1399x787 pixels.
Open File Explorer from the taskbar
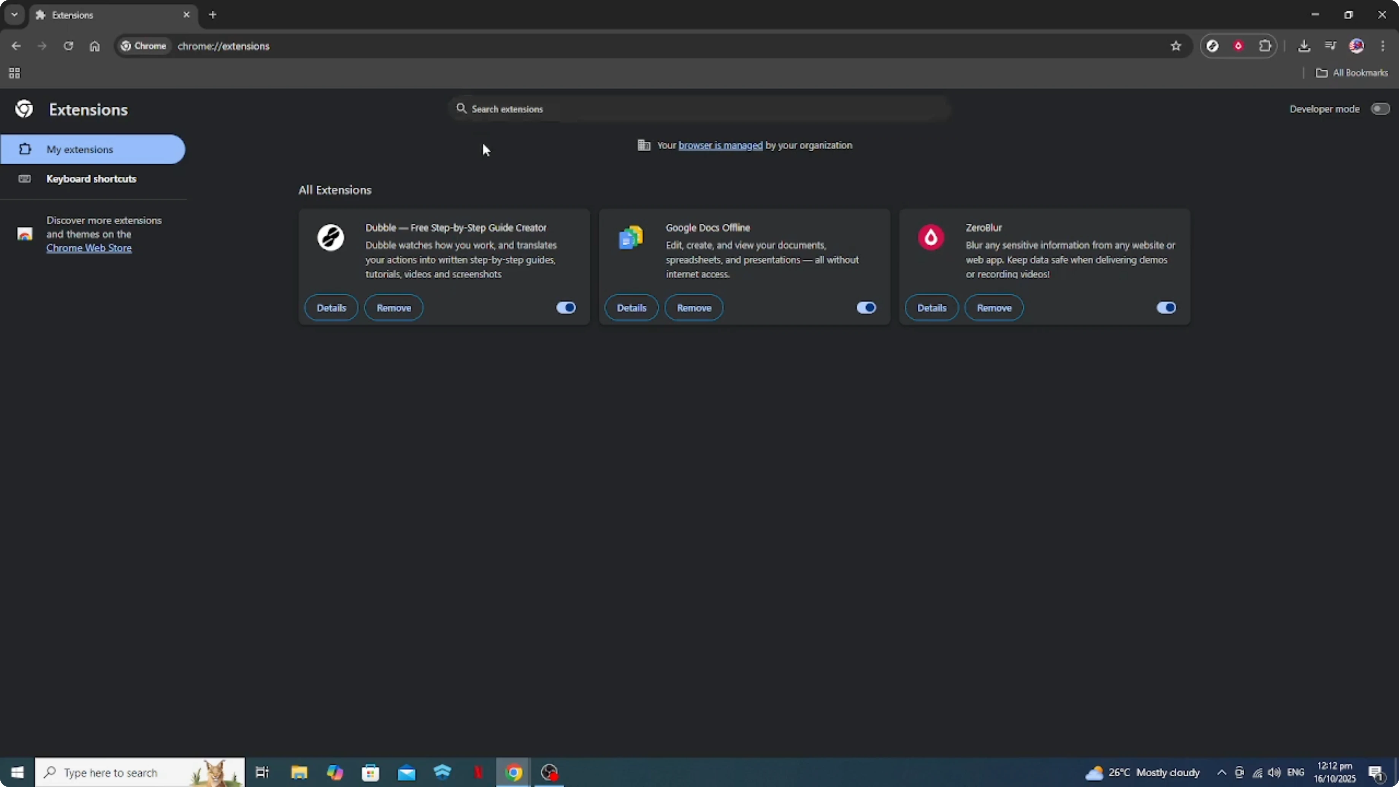coord(299,772)
